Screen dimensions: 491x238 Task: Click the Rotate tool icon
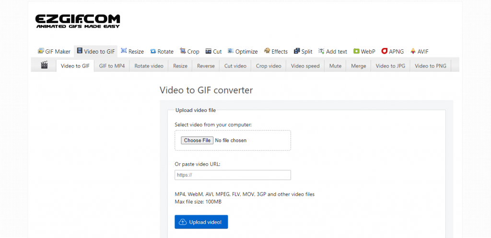click(x=153, y=51)
